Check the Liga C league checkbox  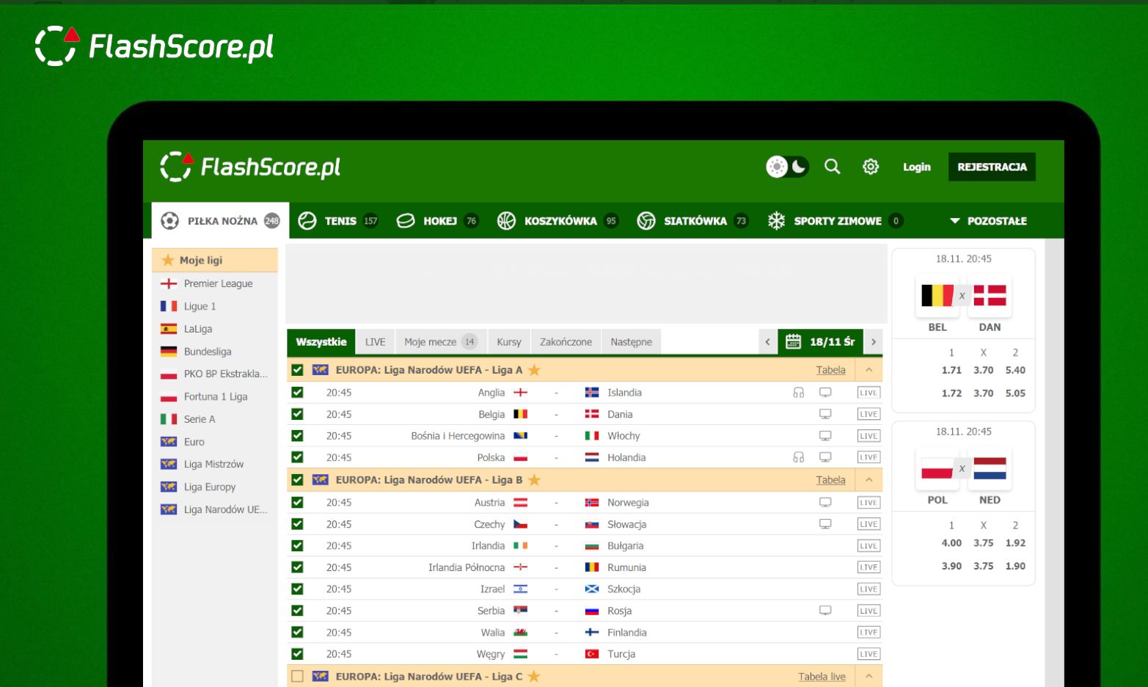click(x=297, y=677)
